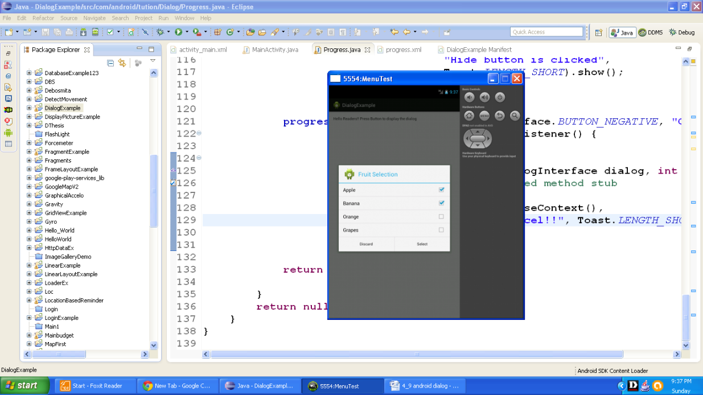
Task: Switch to the MainActivity.java tab
Action: [x=270, y=50]
